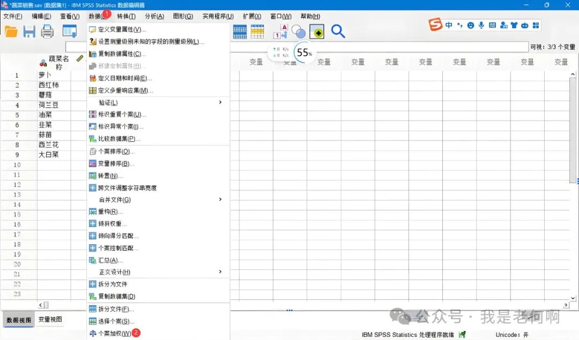Choose 复制数据属性(C) menu entry
Image resolution: width=579 pixels, height=340 pixels.
pyautogui.click(x=158, y=54)
